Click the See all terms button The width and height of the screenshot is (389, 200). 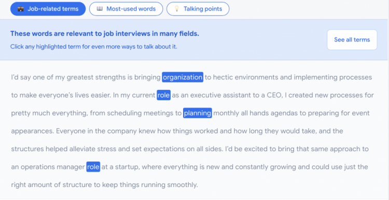pos(352,40)
